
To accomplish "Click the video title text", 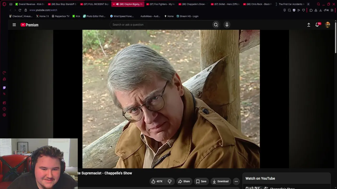I will pos(105,173).
